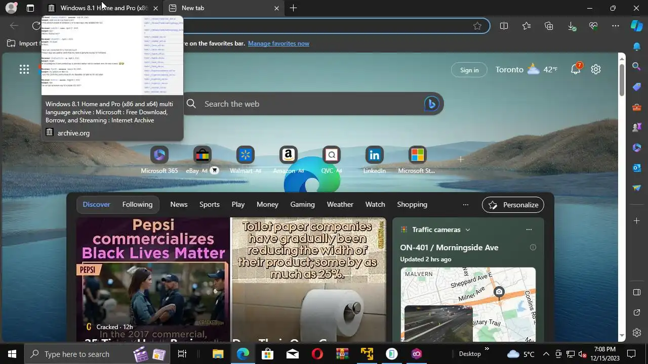Open the Favorites toolbar icon
Viewport: 648px width, 364px height.
click(526, 26)
